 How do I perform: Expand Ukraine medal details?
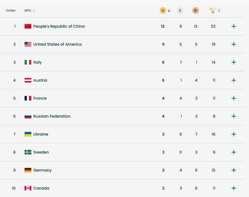(234, 134)
